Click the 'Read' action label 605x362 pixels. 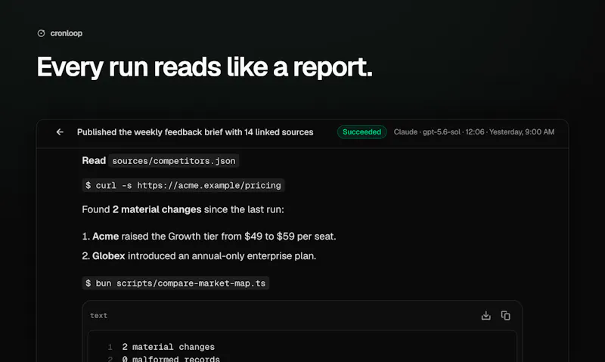pos(94,161)
